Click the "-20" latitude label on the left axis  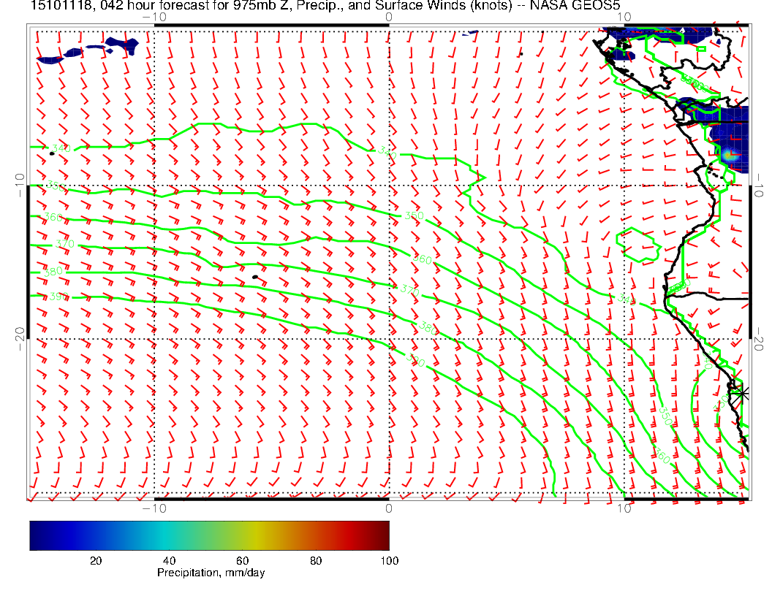point(20,339)
